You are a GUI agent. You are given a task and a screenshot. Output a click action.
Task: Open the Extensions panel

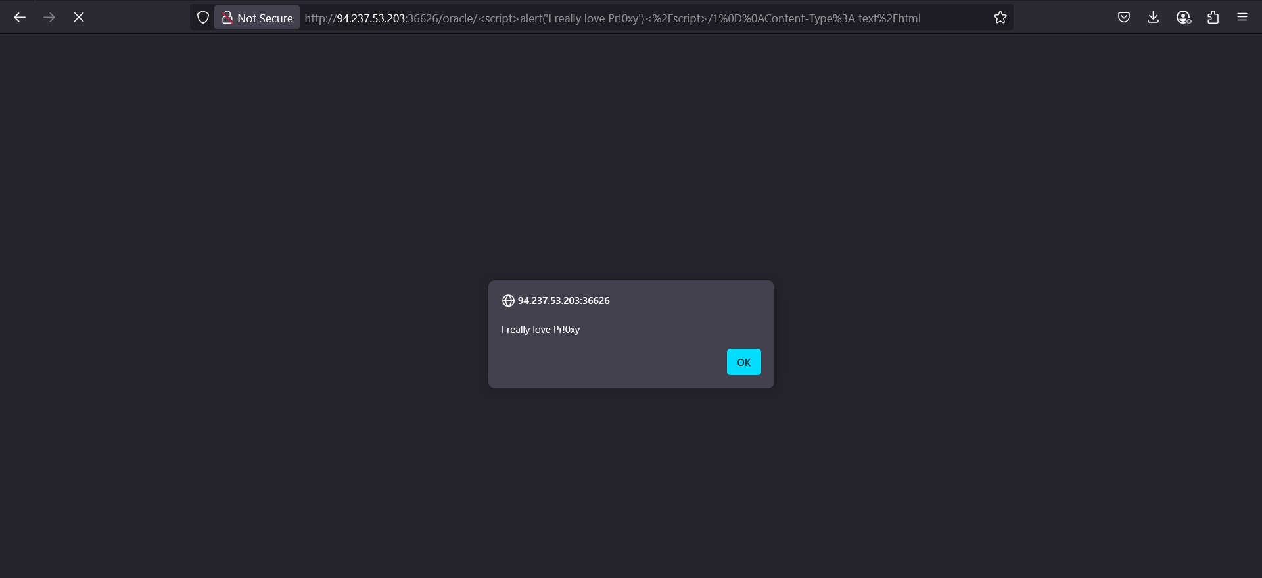[x=1213, y=18]
